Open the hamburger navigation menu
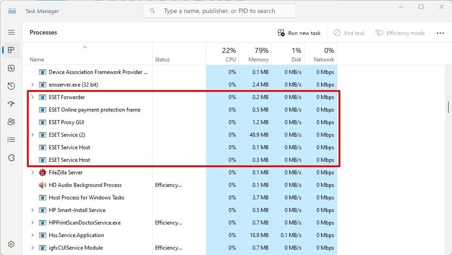Image resolution: width=452 pixels, height=255 pixels. [11, 32]
